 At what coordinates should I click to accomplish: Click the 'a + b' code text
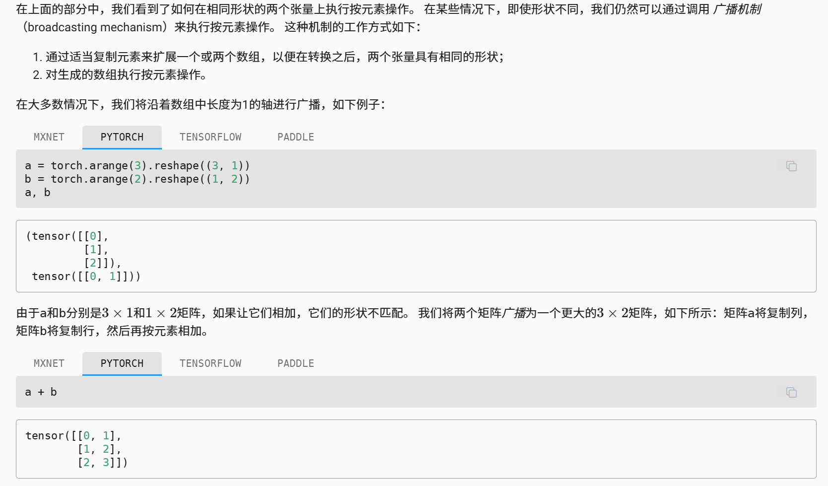coord(41,392)
